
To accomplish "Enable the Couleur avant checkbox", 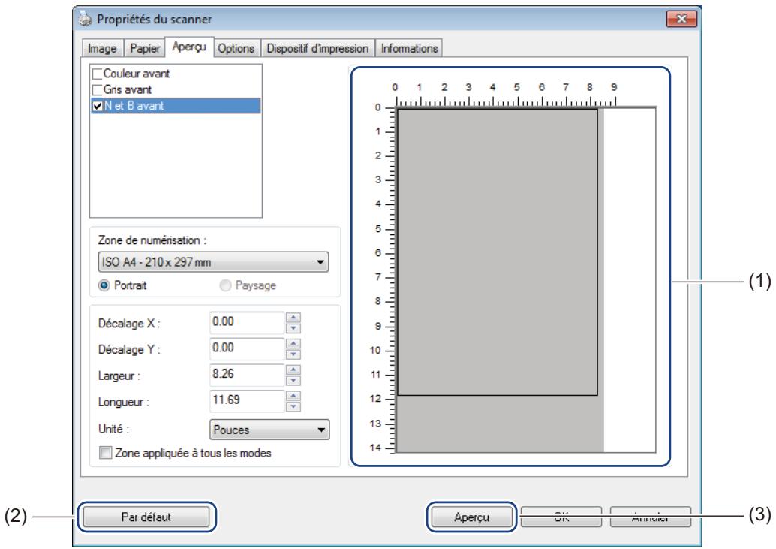I will [x=98, y=74].
